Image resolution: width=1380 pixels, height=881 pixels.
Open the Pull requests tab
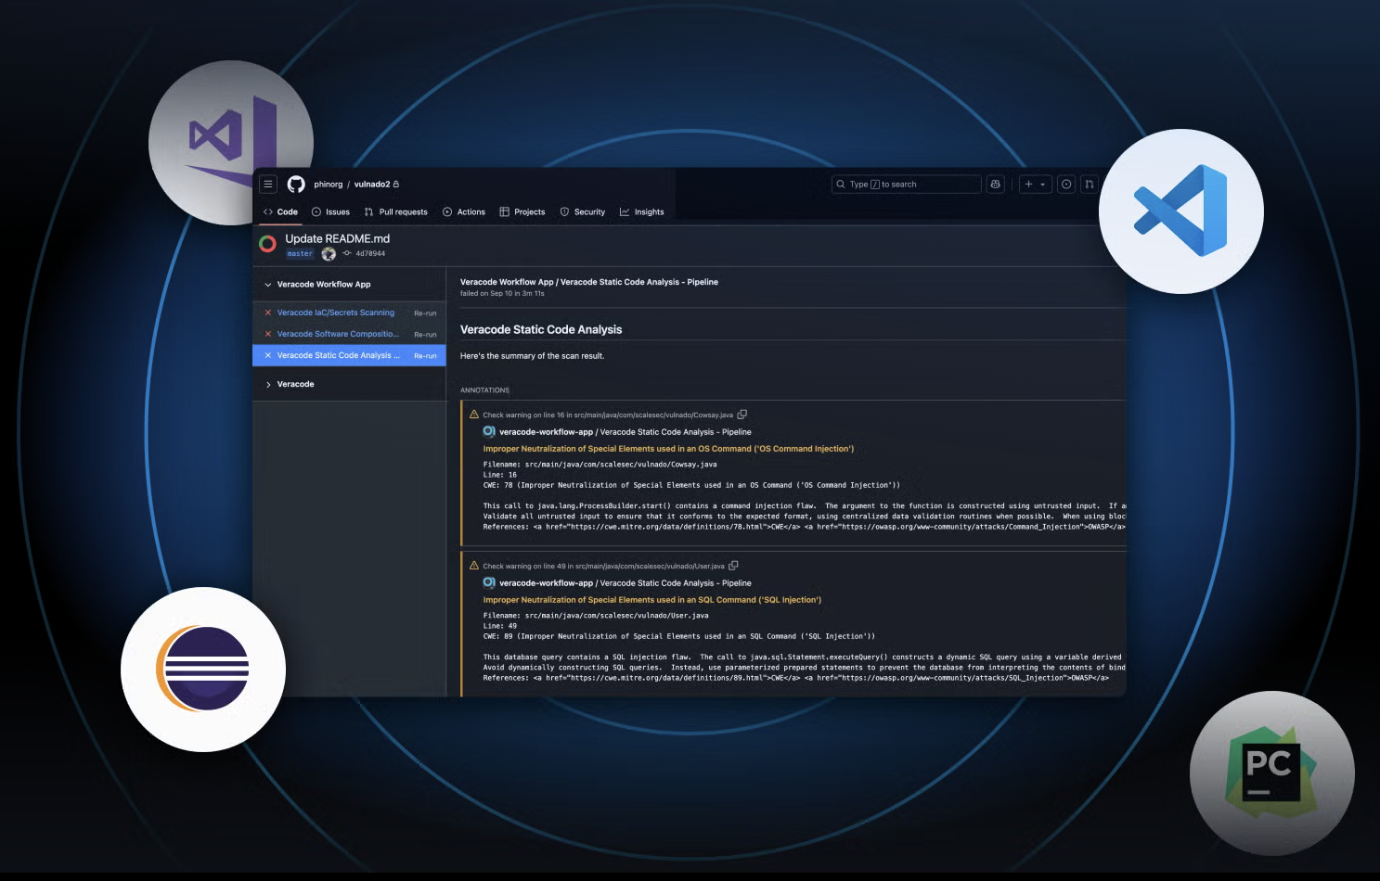[x=396, y=212]
